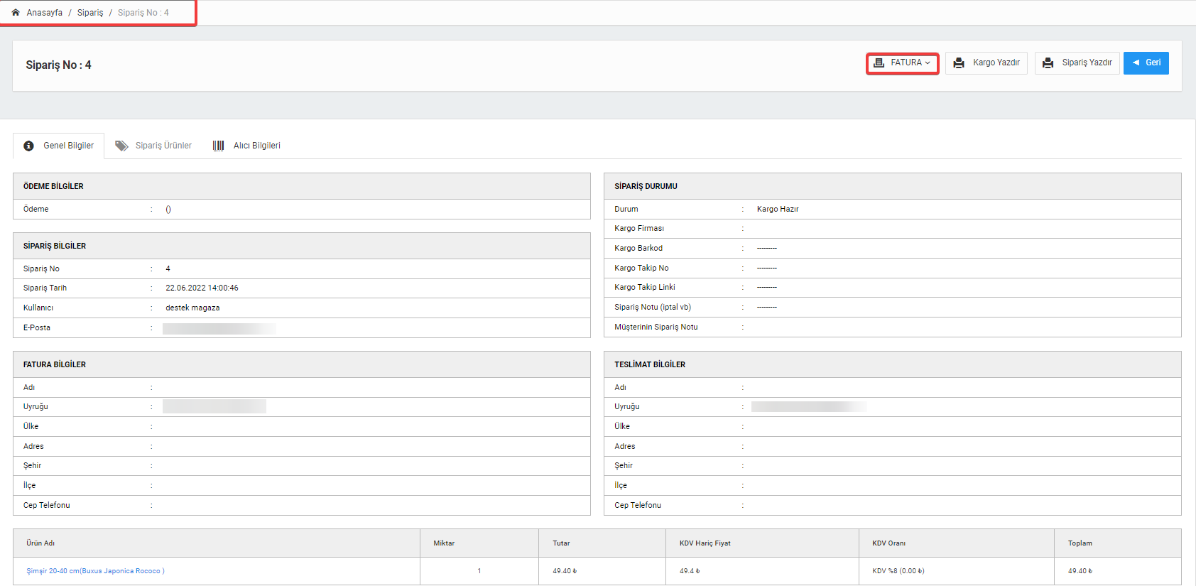Image resolution: width=1196 pixels, height=586 pixels.
Task: Click the Ödeme label in payment info
Action: pos(36,210)
